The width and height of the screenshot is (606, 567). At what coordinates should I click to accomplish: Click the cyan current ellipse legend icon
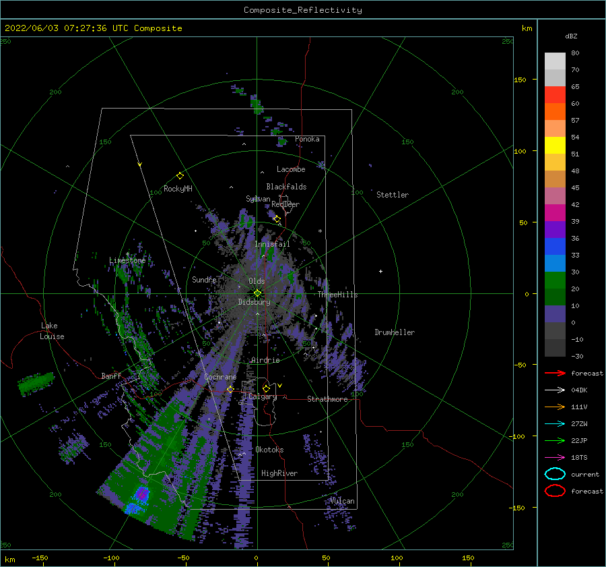pyautogui.click(x=555, y=474)
